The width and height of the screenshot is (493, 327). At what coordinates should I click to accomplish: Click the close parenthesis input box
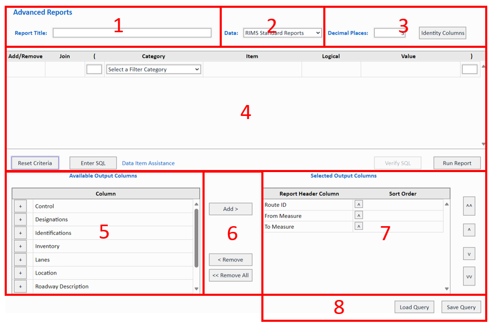point(470,69)
